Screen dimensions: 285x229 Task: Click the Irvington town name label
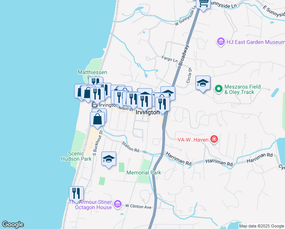(x=147, y=112)
